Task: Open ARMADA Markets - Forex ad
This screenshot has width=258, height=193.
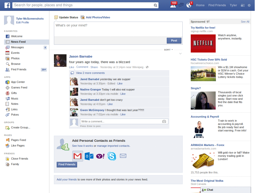Action: pos(207,145)
